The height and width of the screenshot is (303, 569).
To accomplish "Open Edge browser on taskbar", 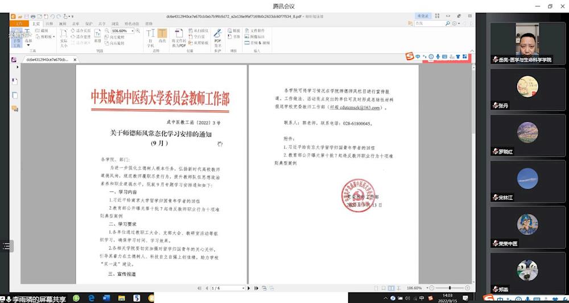I will click(x=91, y=298).
